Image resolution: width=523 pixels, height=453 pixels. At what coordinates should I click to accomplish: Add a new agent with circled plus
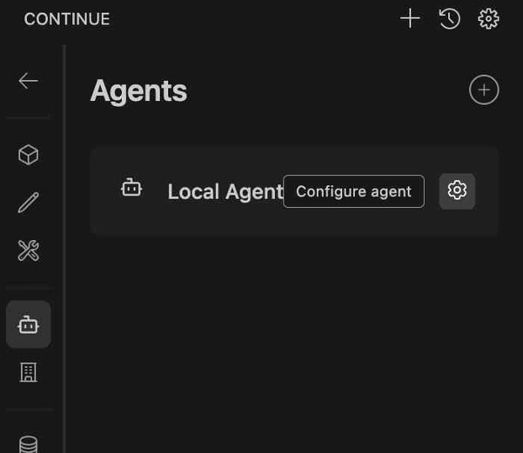(483, 90)
